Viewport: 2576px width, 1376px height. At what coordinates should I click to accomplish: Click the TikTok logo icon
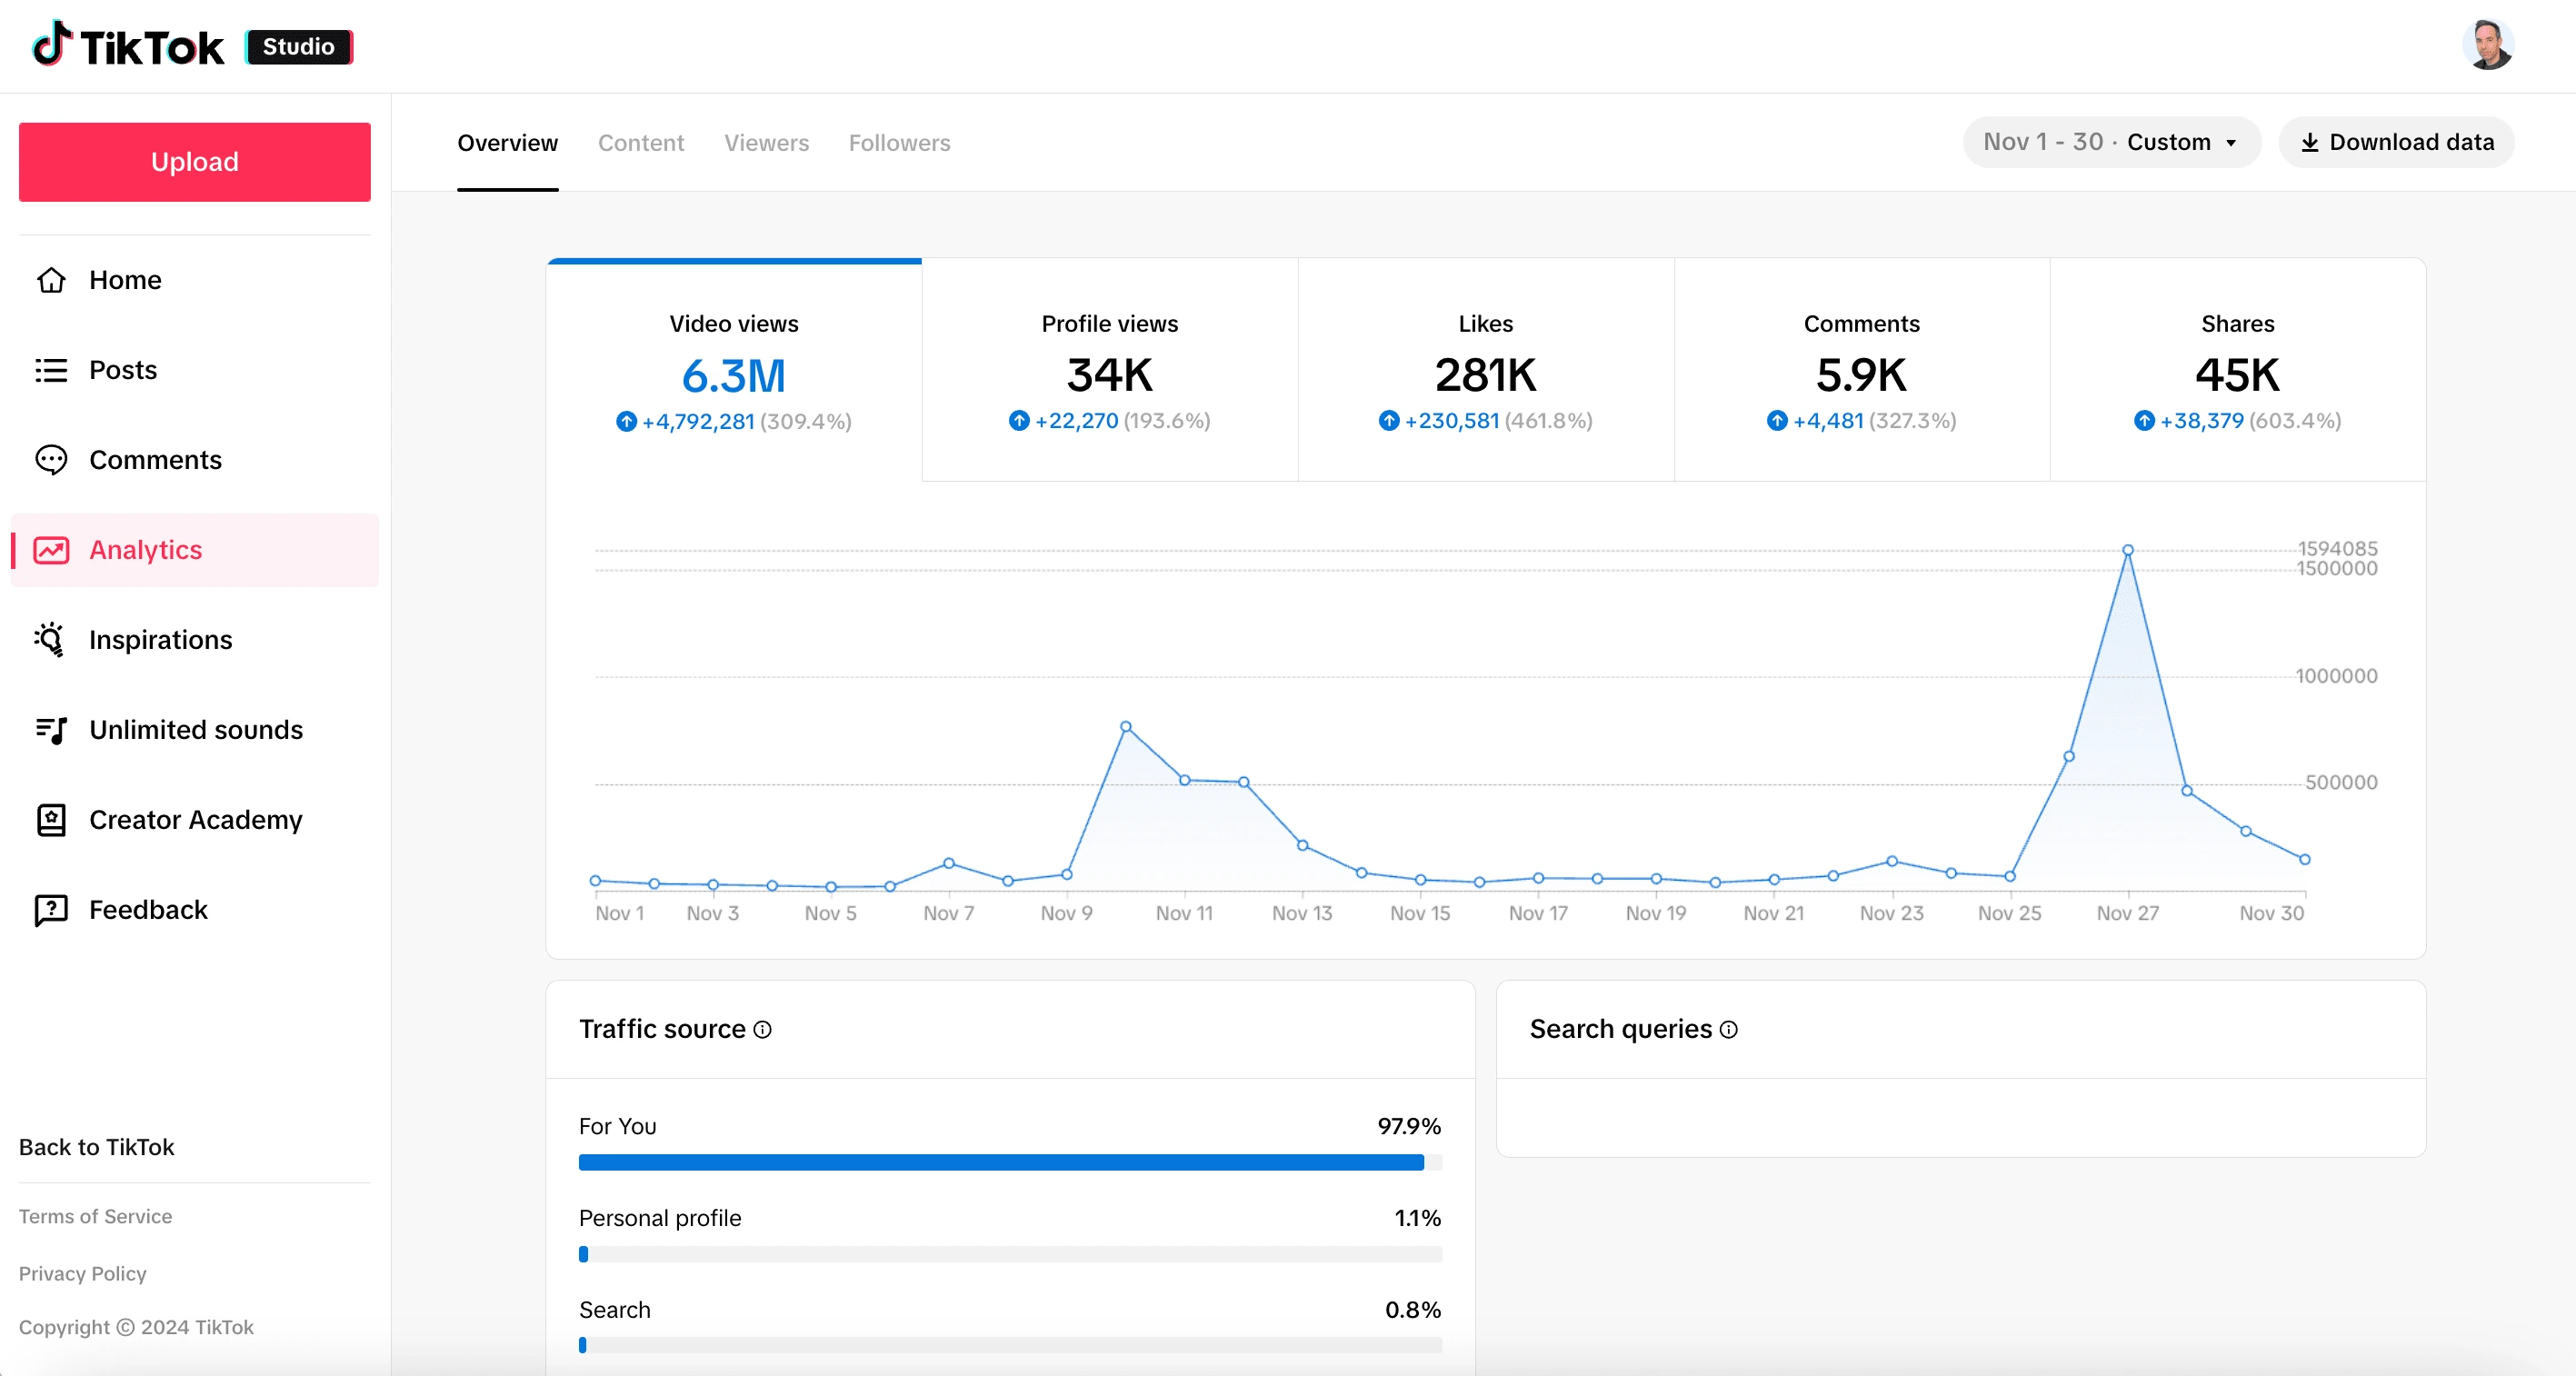point(51,44)
